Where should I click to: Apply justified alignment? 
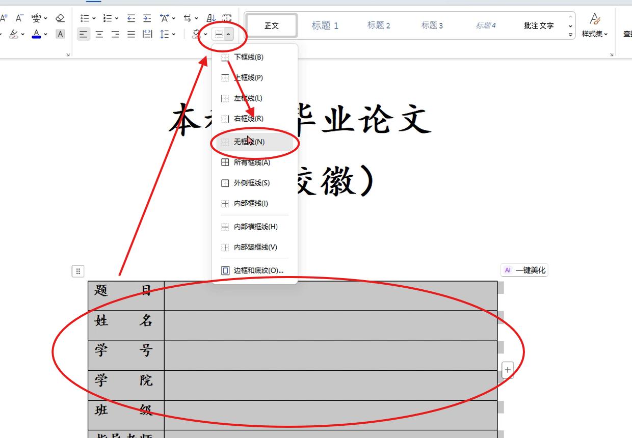(x=131, y=35)
